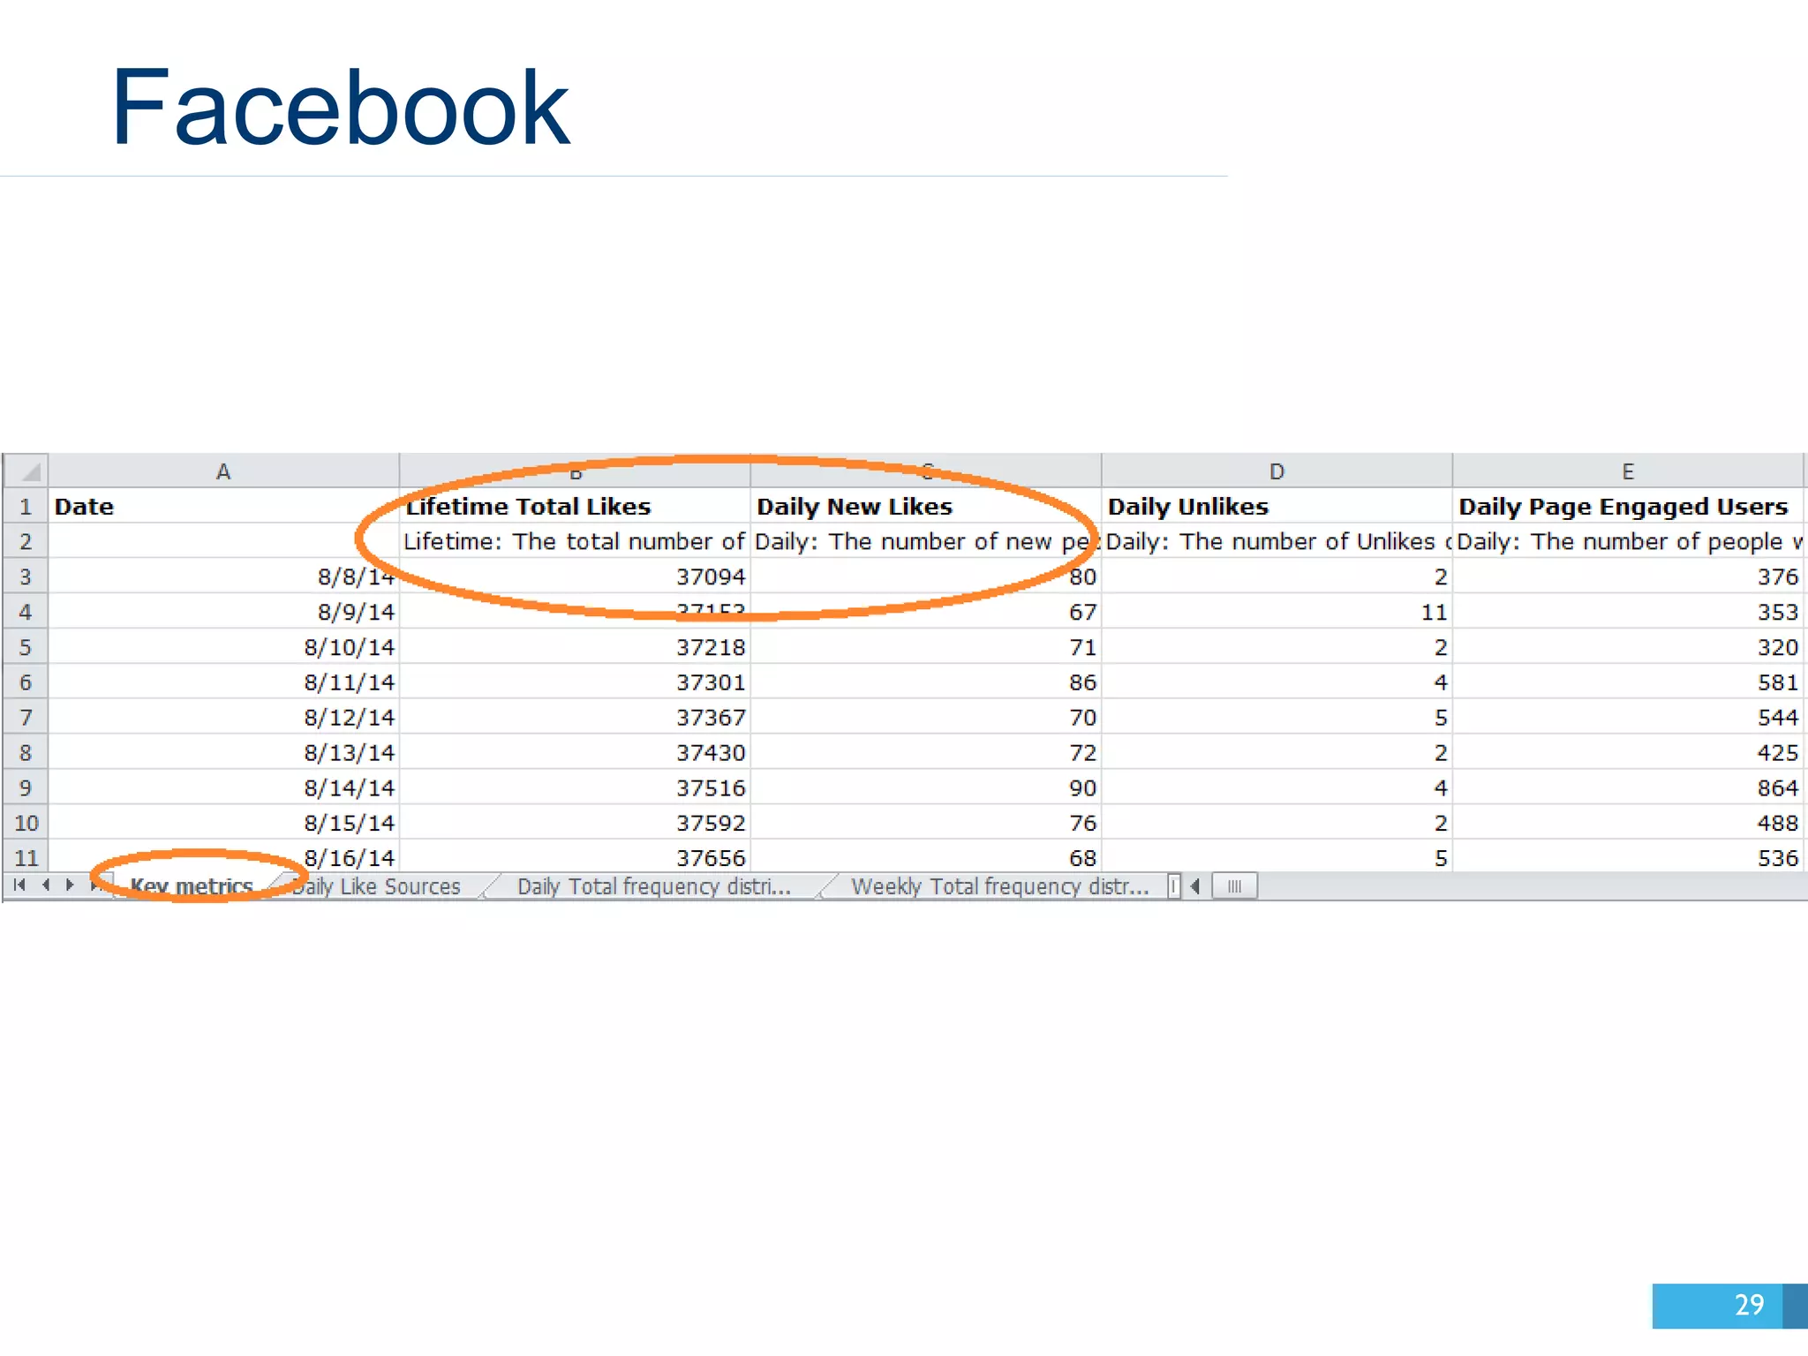Select engaged users value 376
1808x1356 pixels.
tap(1628, 576)
